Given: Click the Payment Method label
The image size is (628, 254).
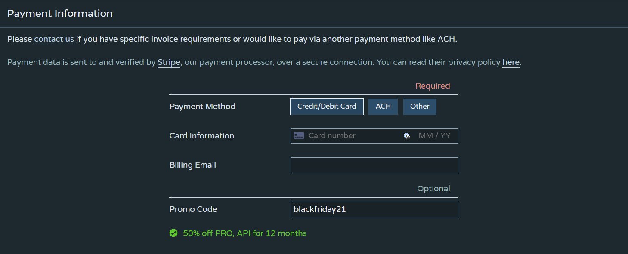Looking at the screenshot, I should (202, 107).
